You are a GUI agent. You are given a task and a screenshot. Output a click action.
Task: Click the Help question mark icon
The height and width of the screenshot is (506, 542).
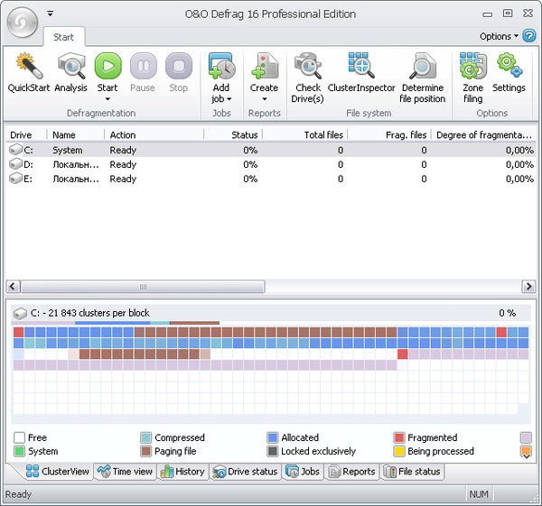[529, 37]
